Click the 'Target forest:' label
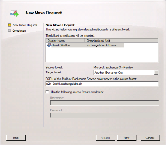The height and width of the screenshot is (145, 166). point(54,72)
